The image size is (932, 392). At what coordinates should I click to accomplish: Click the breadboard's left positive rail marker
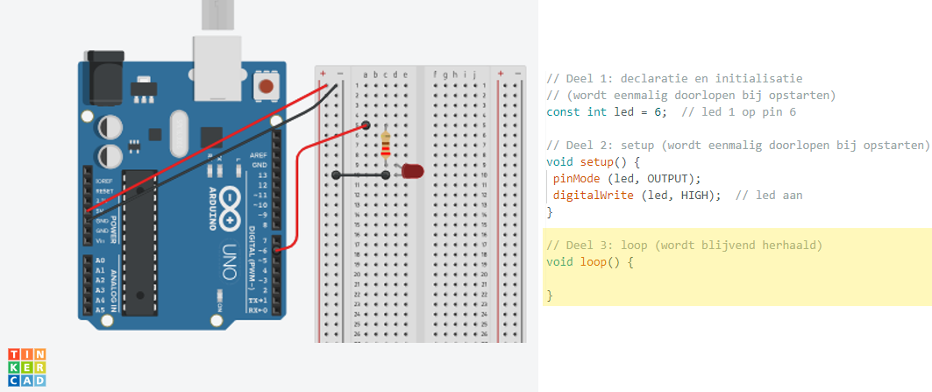pos(324,74)
